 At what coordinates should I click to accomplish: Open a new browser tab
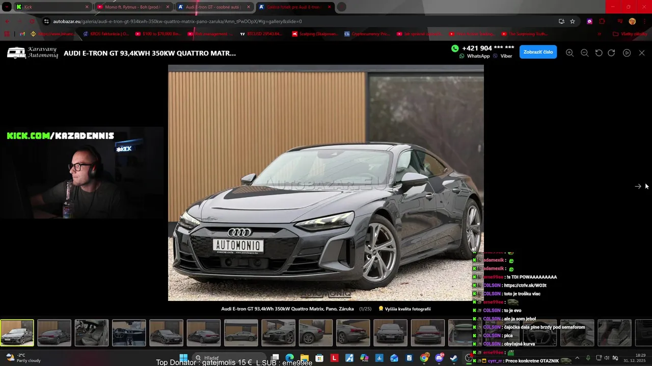coord(341,7)
